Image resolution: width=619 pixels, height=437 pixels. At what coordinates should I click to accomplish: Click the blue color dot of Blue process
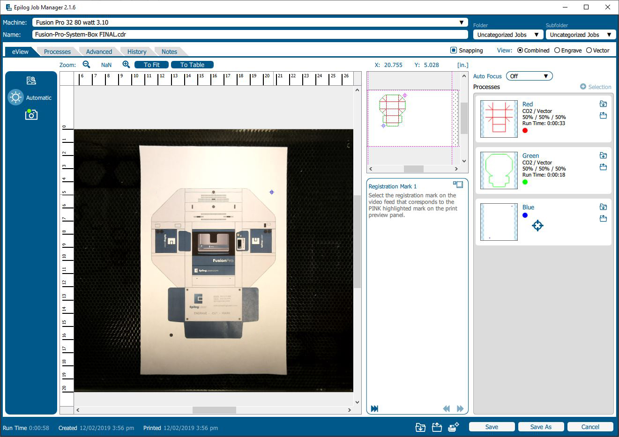[x=525, y=215]
